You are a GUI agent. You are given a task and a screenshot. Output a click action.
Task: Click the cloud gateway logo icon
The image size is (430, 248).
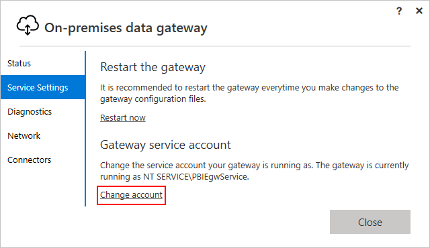point(28,25)
